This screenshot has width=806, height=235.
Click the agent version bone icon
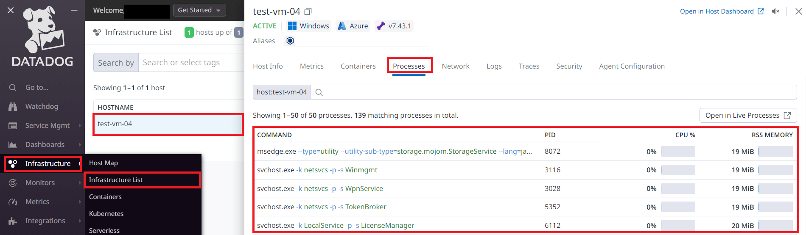click(381, 26)
